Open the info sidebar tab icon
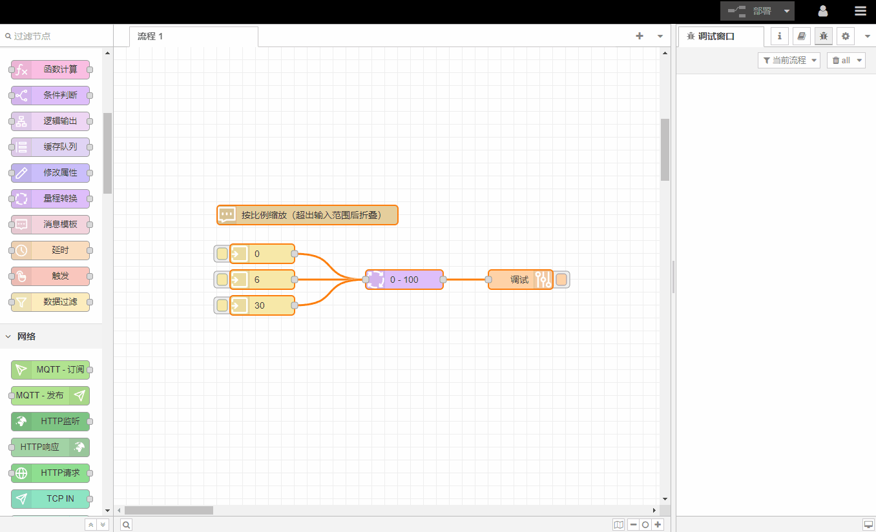Viewport: 876px width, 532px height. [x=779, y=36]
